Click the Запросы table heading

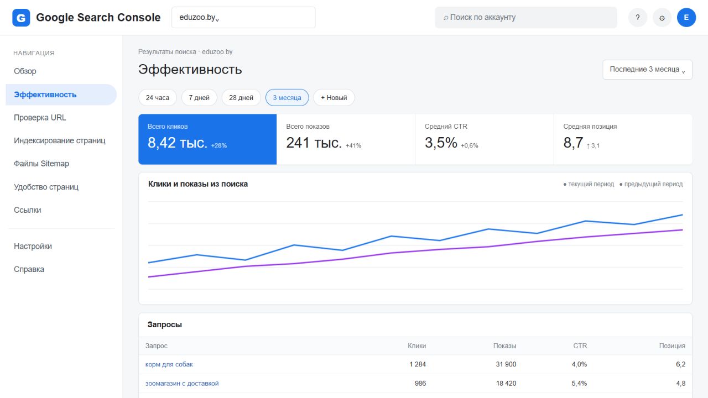pos(165,325)
